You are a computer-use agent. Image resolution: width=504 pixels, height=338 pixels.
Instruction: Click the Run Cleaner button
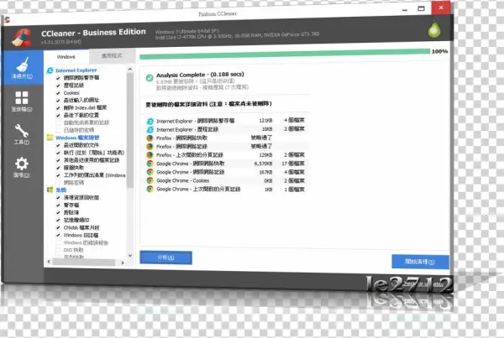418,261
